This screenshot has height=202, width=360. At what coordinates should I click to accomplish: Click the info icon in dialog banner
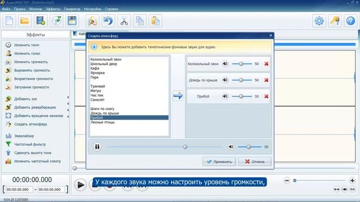(94, 47)
